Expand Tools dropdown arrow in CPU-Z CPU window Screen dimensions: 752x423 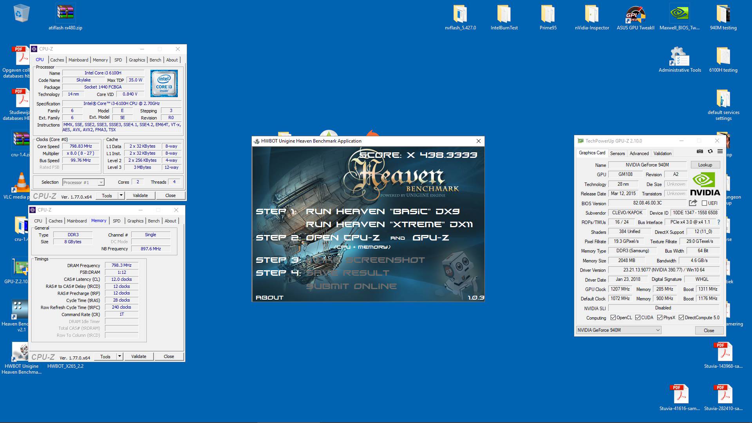tap(121, 195)
